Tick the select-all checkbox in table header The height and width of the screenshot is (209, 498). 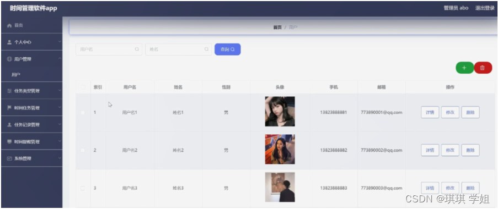coord(83,87)
